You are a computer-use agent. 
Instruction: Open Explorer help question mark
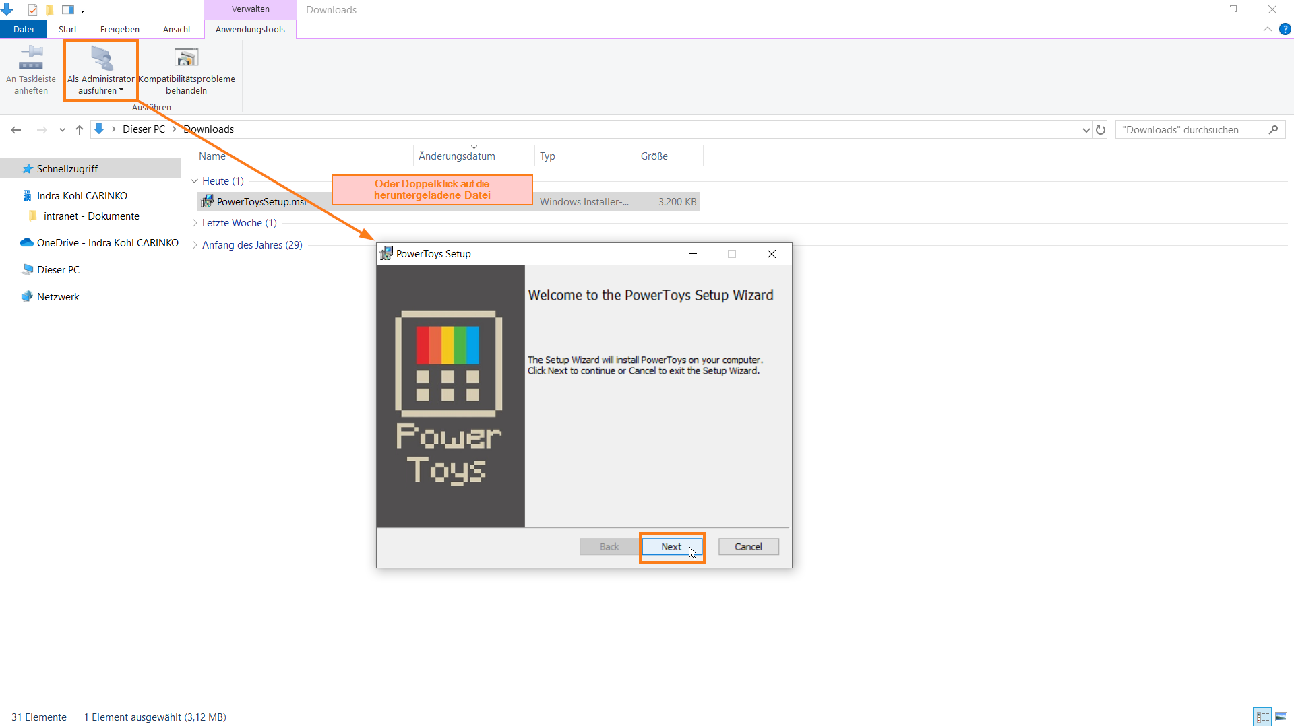[x=1285, y=29]
